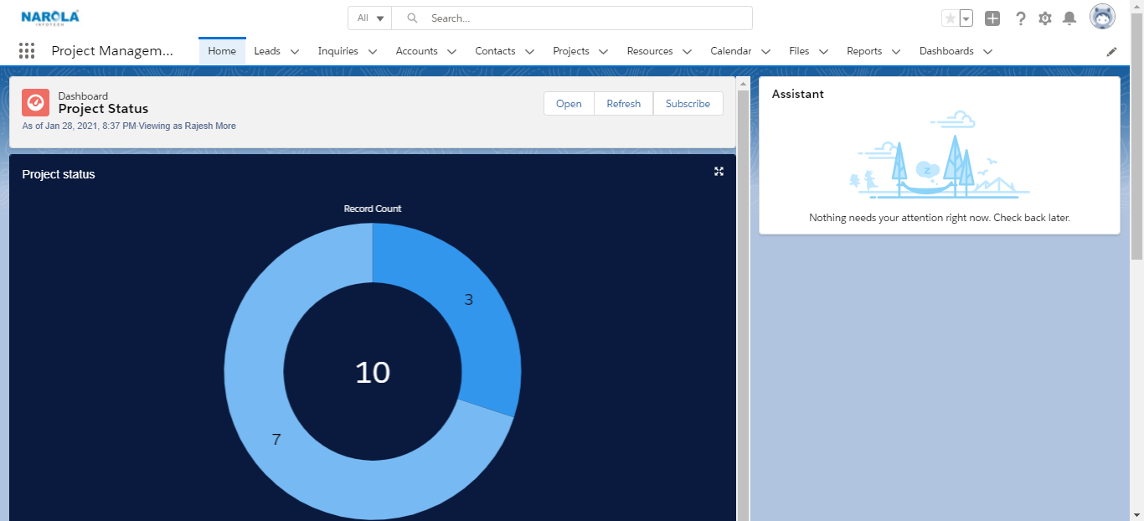Click the Refresh dashboard button
The height and width of the screenshot is (521, 1144).
click(623, 103)
